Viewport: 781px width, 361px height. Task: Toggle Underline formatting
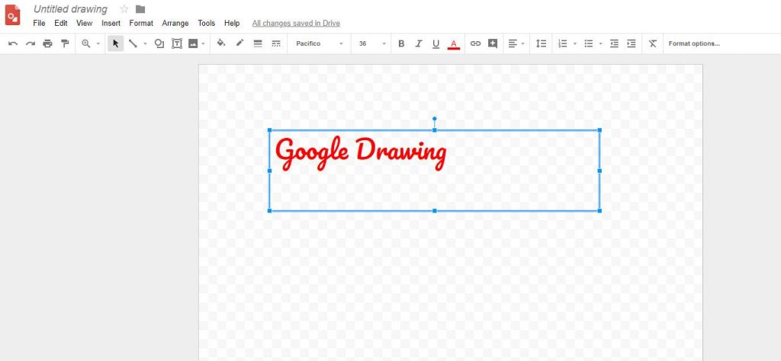(435, 43)
